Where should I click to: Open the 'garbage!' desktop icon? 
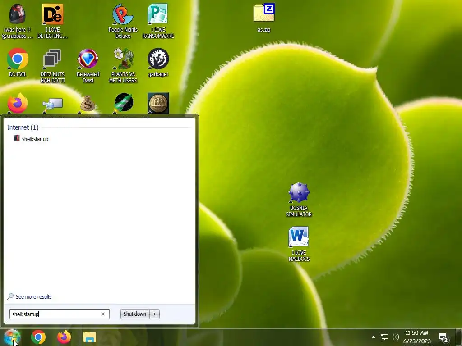pyautogui.click(x=158, y=62)
